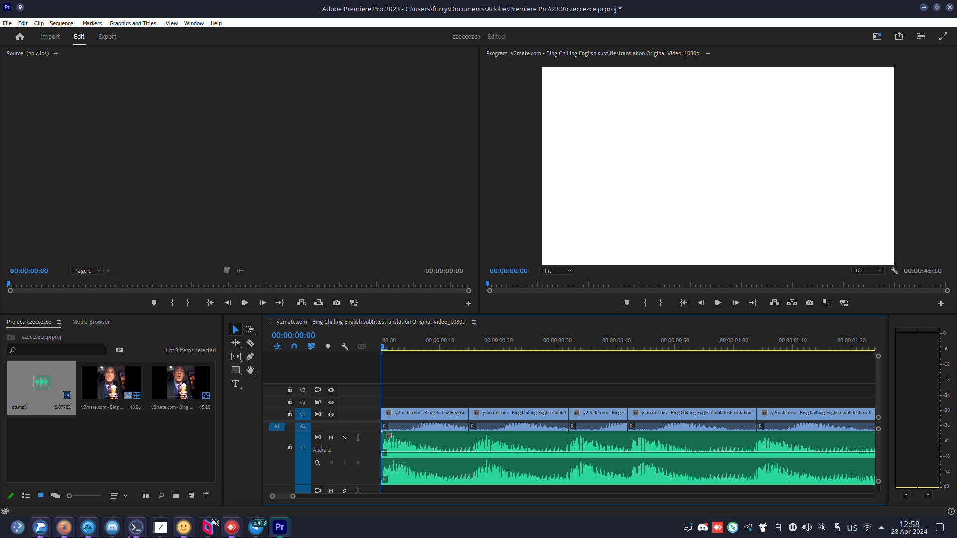
Task: Click Program monitor timecode 00:00:00:00
Action: click(508, 271)
